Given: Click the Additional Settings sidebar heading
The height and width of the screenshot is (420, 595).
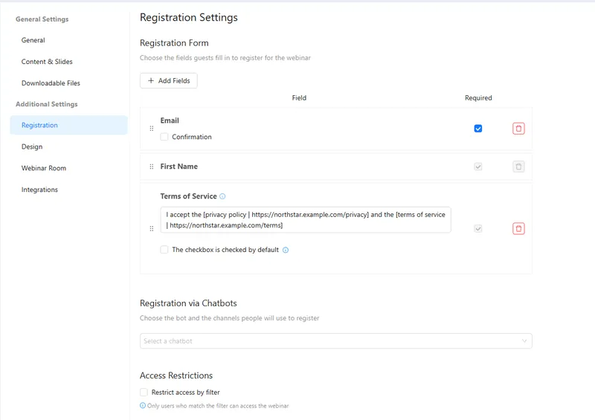Looking at the screenshot, I should (46, 104).
